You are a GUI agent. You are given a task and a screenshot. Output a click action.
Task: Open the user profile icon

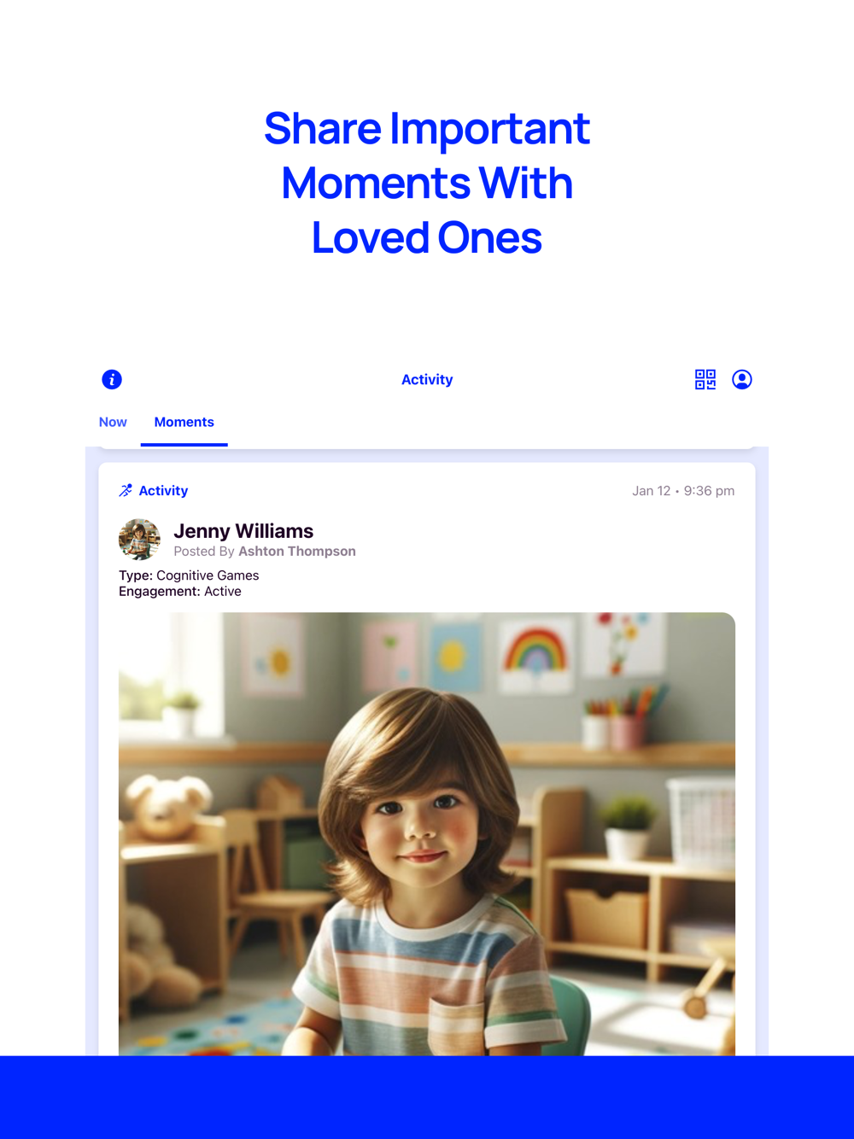742,379
